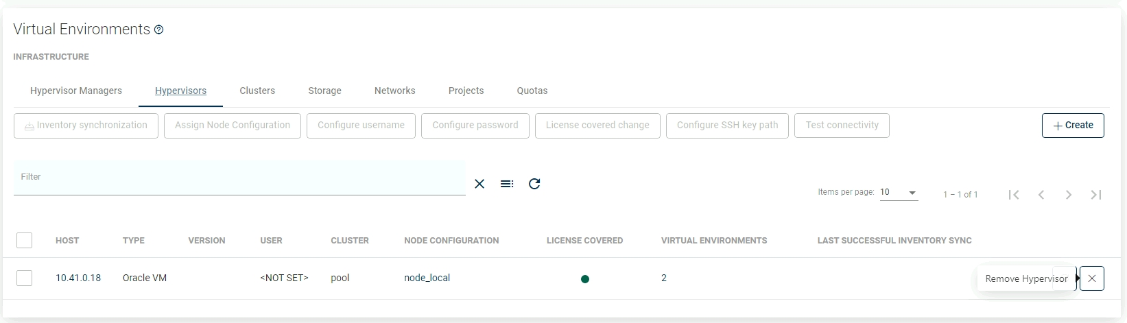Refresh the hypervisors table
This screenshot has width=1127, height=323.
pos(534,184)
